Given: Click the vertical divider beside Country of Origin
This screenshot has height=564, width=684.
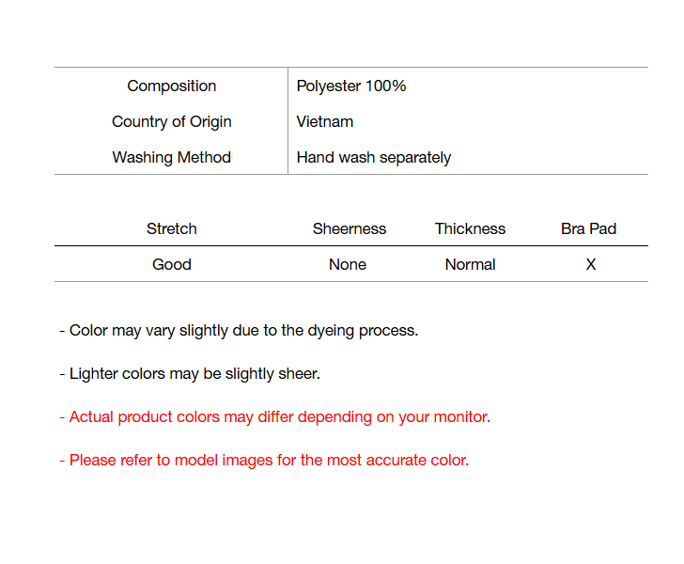Looking at the screenshot, I should click(x=288, y=121).
